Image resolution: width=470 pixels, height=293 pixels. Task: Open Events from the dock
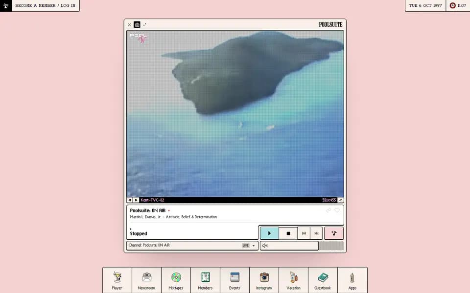pyautogui.click(x=235, y=280)
